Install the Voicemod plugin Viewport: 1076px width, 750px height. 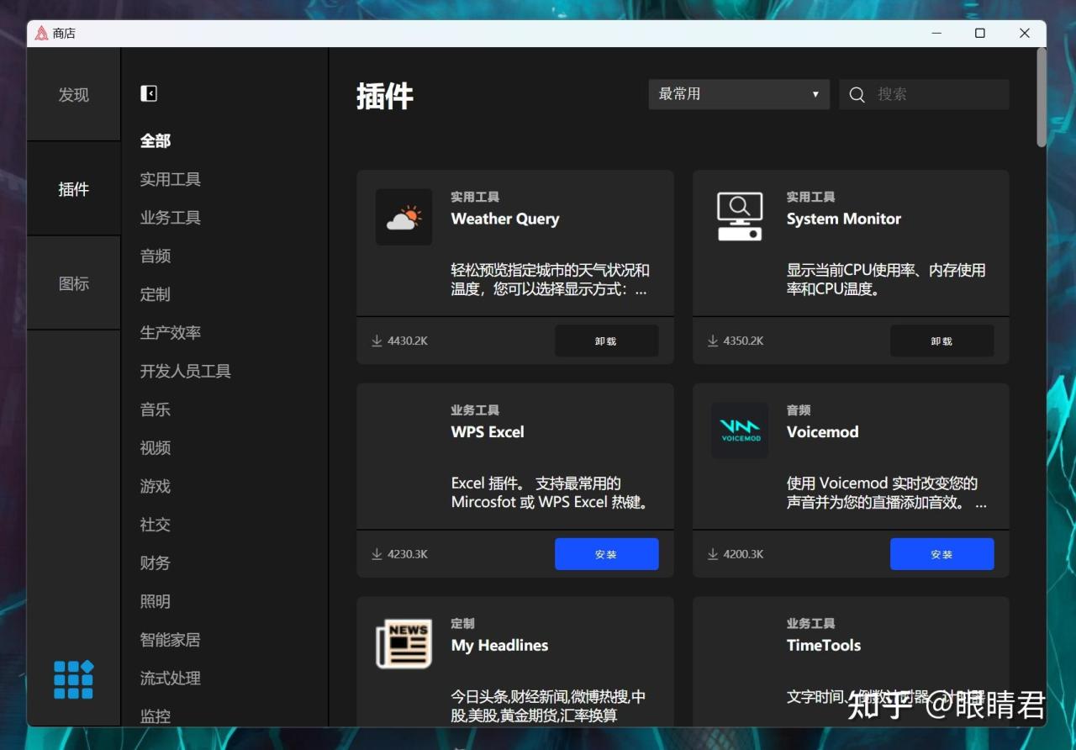941,554
